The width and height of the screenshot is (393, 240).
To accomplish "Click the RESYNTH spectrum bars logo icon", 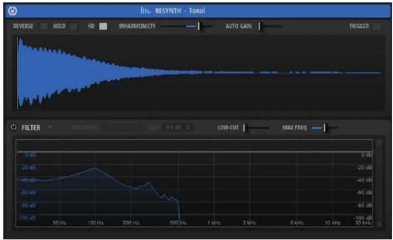I will [146, 11].
